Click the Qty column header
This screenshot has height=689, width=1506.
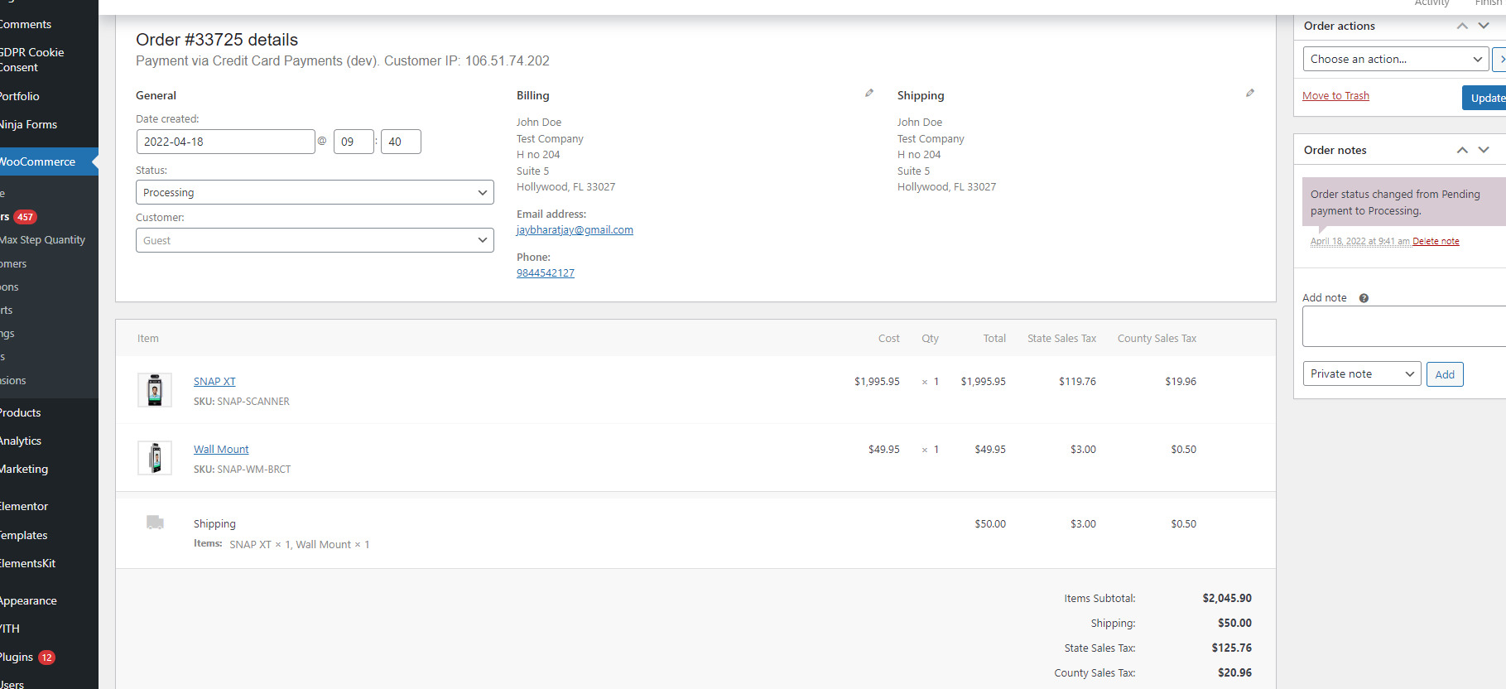pyautogui.click(x=931, y=339)
